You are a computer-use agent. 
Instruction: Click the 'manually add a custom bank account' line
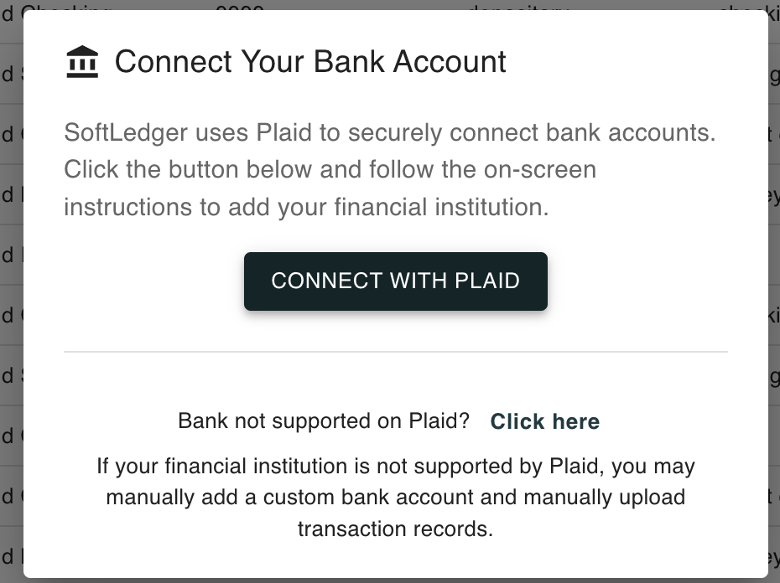click(x=396, y=498)
